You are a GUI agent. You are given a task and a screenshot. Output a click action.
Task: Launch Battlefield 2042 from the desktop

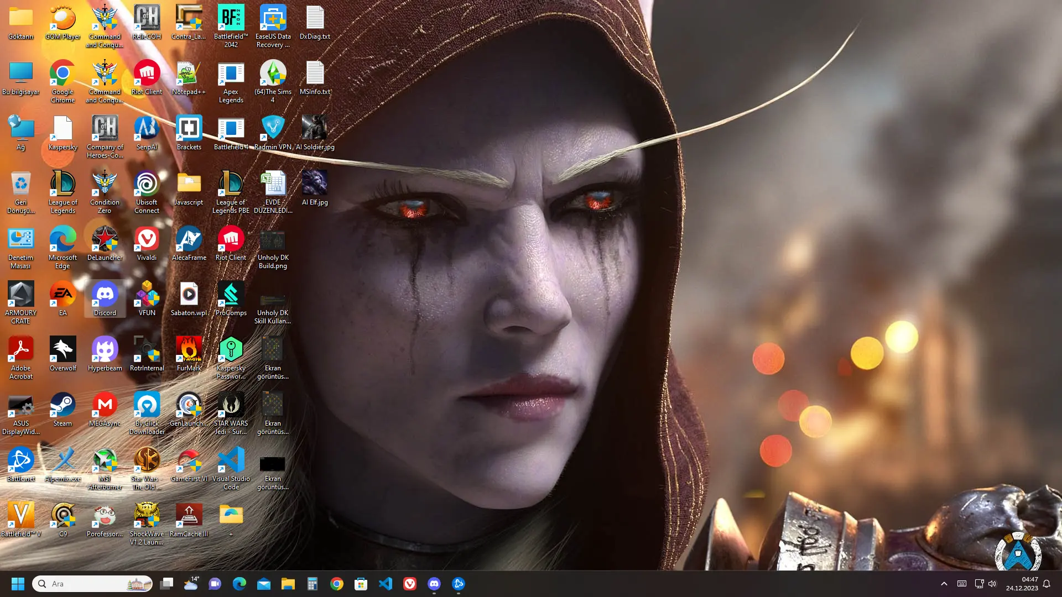(x=231, y=26)
